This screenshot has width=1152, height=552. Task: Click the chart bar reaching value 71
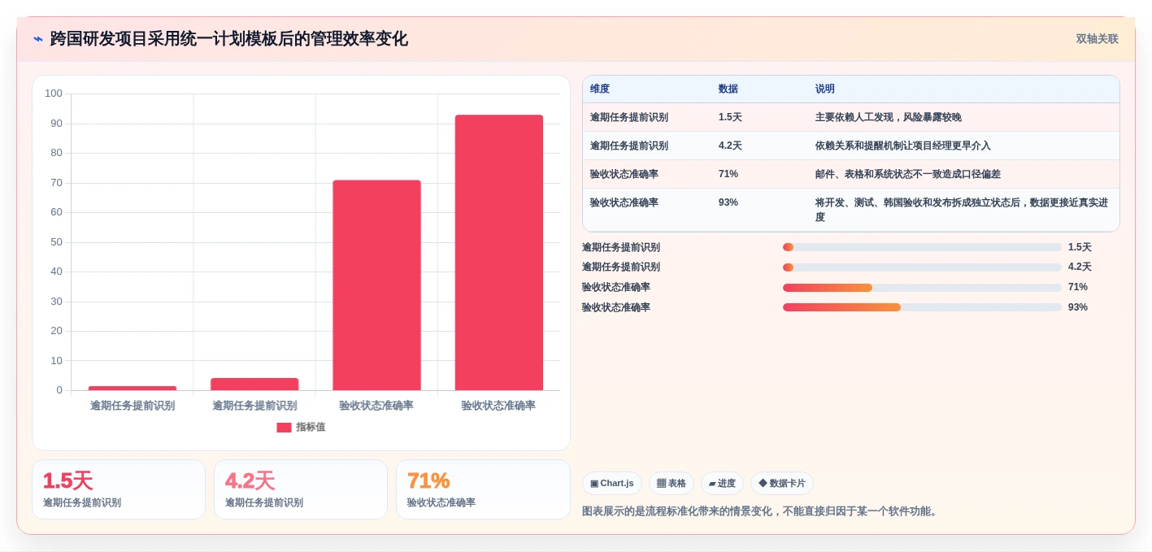point(376,285)
